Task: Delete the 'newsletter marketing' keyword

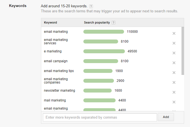Action: (174, 92)
